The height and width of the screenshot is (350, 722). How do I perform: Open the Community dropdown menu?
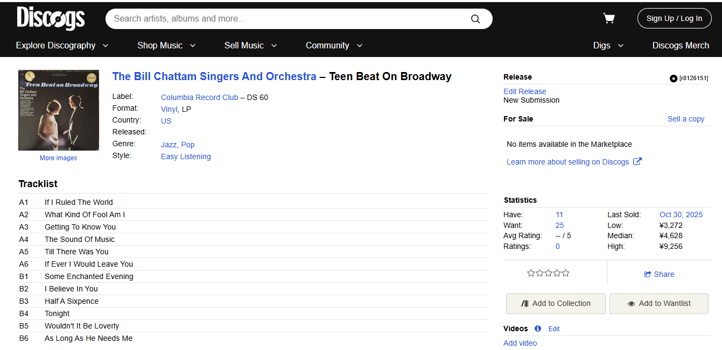pyautogui.click(x=334, y=46)
